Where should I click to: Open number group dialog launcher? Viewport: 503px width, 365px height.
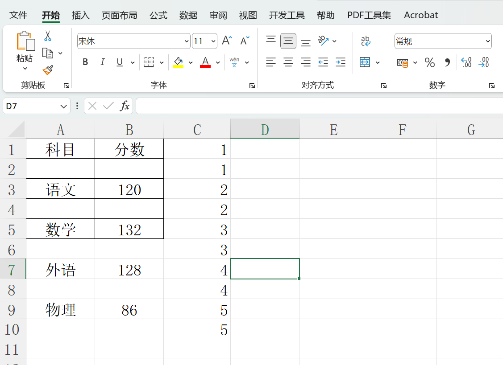[492, 85]
